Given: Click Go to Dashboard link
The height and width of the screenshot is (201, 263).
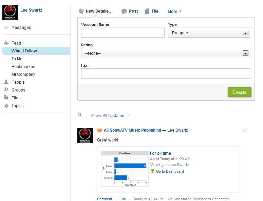Looking at the screenshot, I should pyautogui.click(x=170, y=171).
